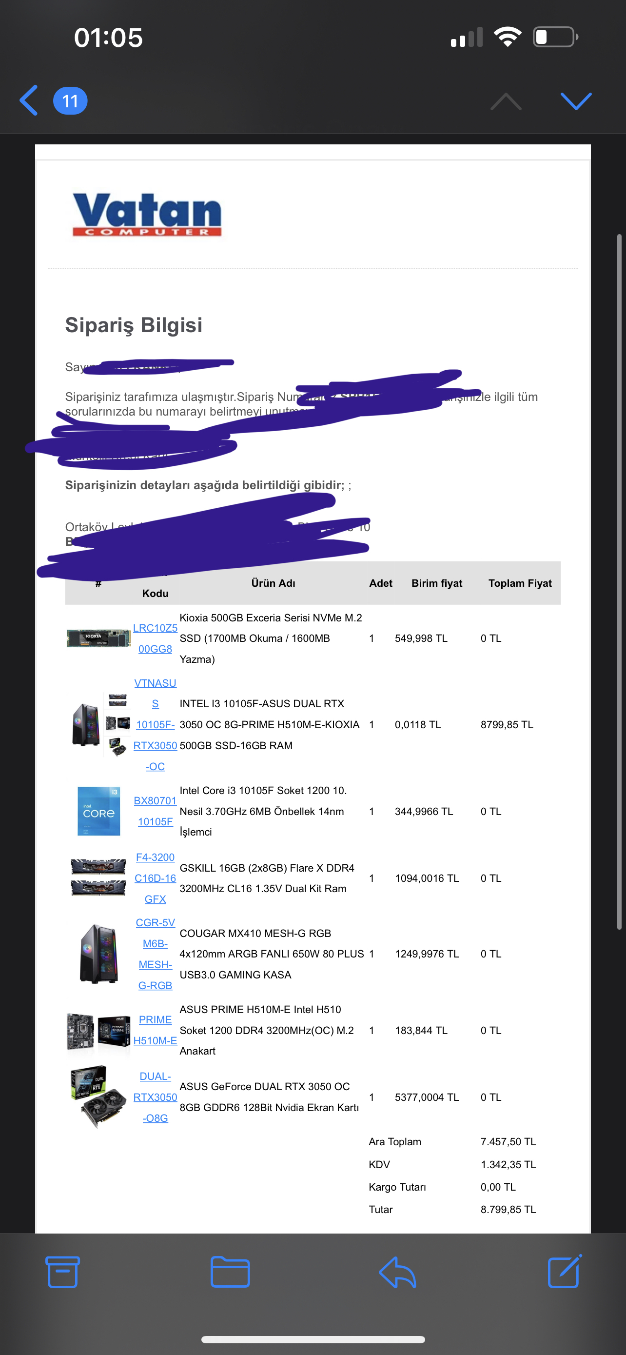Tap the Vatan Computer logo
Image resolution: width=626 pixels, height=1355 pixels.
tap(147, 215)
